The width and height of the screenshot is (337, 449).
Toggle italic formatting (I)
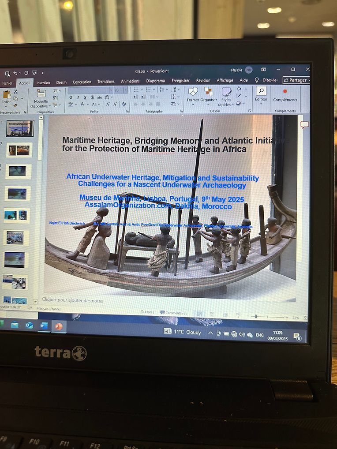[x=78, y=97]
